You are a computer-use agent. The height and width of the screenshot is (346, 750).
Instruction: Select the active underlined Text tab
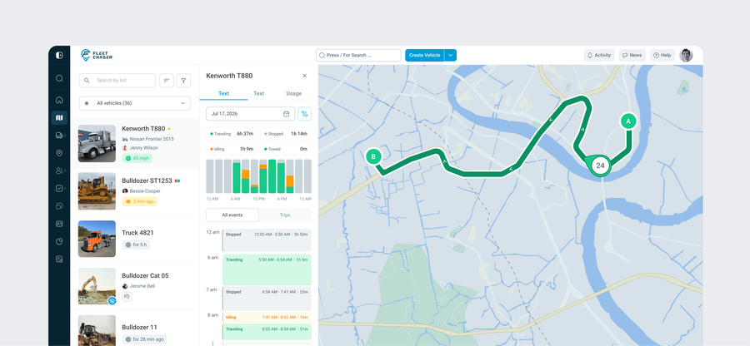(x=223, y=93)
